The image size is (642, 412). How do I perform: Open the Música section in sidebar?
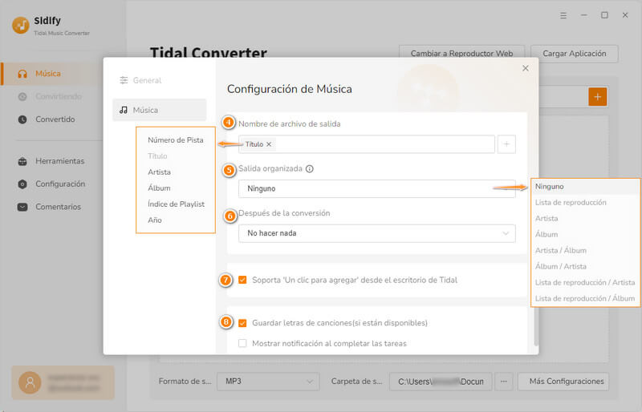(x=51, y=74)
